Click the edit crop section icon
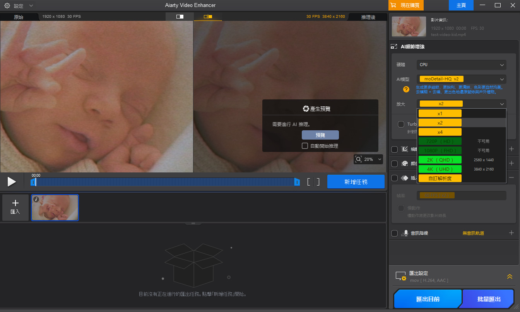Viewport: 520px width, 312px height. 405,149
